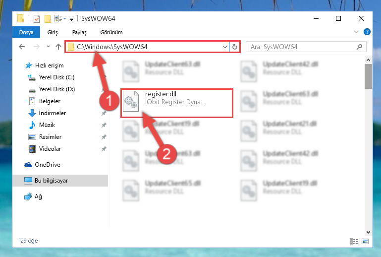Refresh the SysWOW64 folder view
Image resolution: width=381 pixels, height=257 pixels.
coord(235,47)
